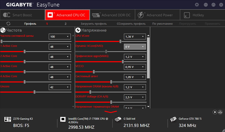Viewport: 225px width, 132px height.
Task: Go to the Advanced Power tab
Action: [157, 15]
